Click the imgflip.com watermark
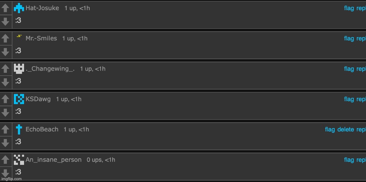 [11, 179]
